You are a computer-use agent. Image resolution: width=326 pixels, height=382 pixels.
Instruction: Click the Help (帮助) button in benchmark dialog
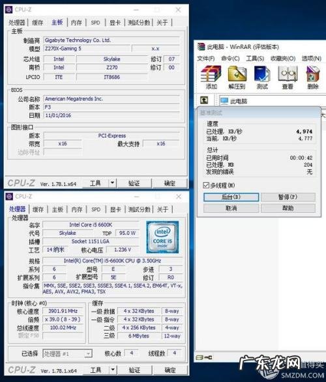[x=288, y=208]
